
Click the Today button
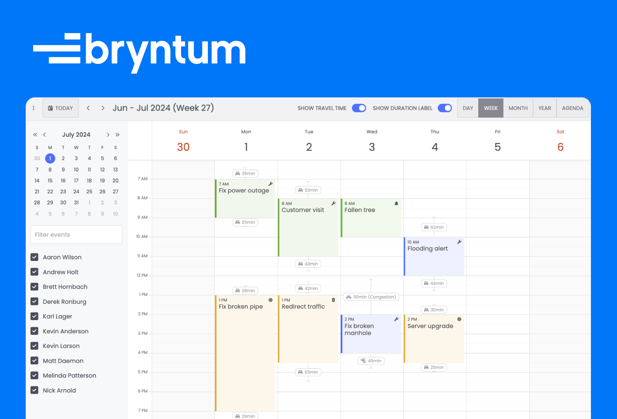(61, 108)
